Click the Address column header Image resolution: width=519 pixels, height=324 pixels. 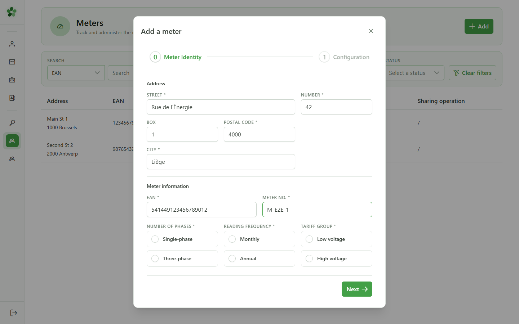57,101
